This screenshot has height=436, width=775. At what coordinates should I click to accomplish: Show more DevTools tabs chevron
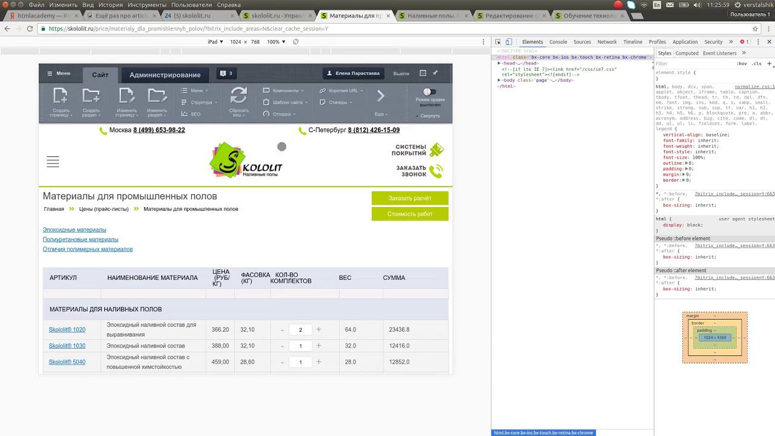tap(730, 42)
